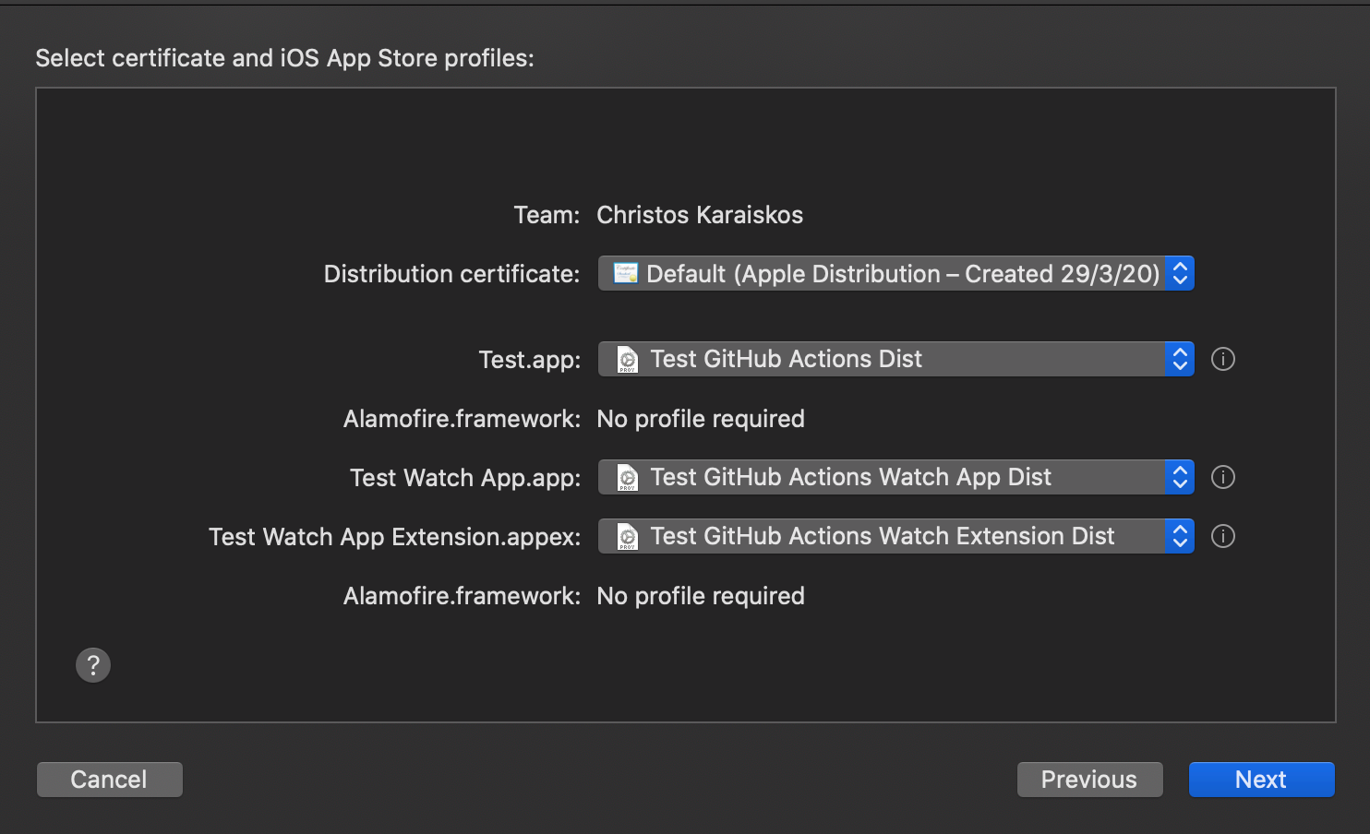Viewport: 1370px width, 834px height.
Task: Open the info popover for Watch Extension profile
Action: click(1222, 536)
